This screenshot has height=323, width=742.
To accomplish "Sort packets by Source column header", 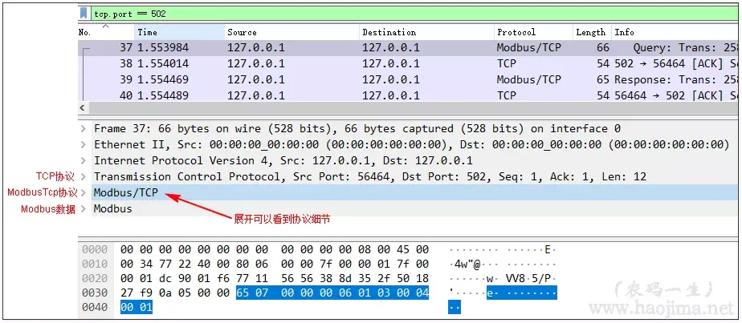I will coord(292,32).
